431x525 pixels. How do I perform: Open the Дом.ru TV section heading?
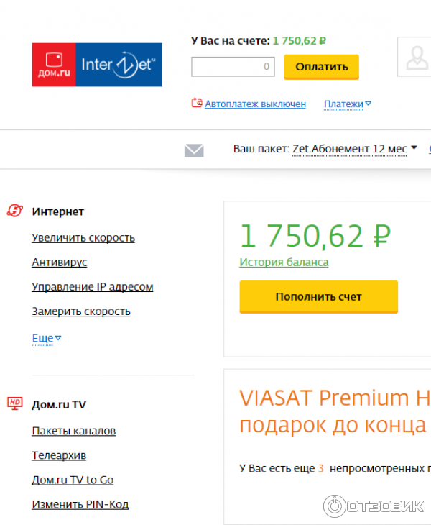pos(59,404)
